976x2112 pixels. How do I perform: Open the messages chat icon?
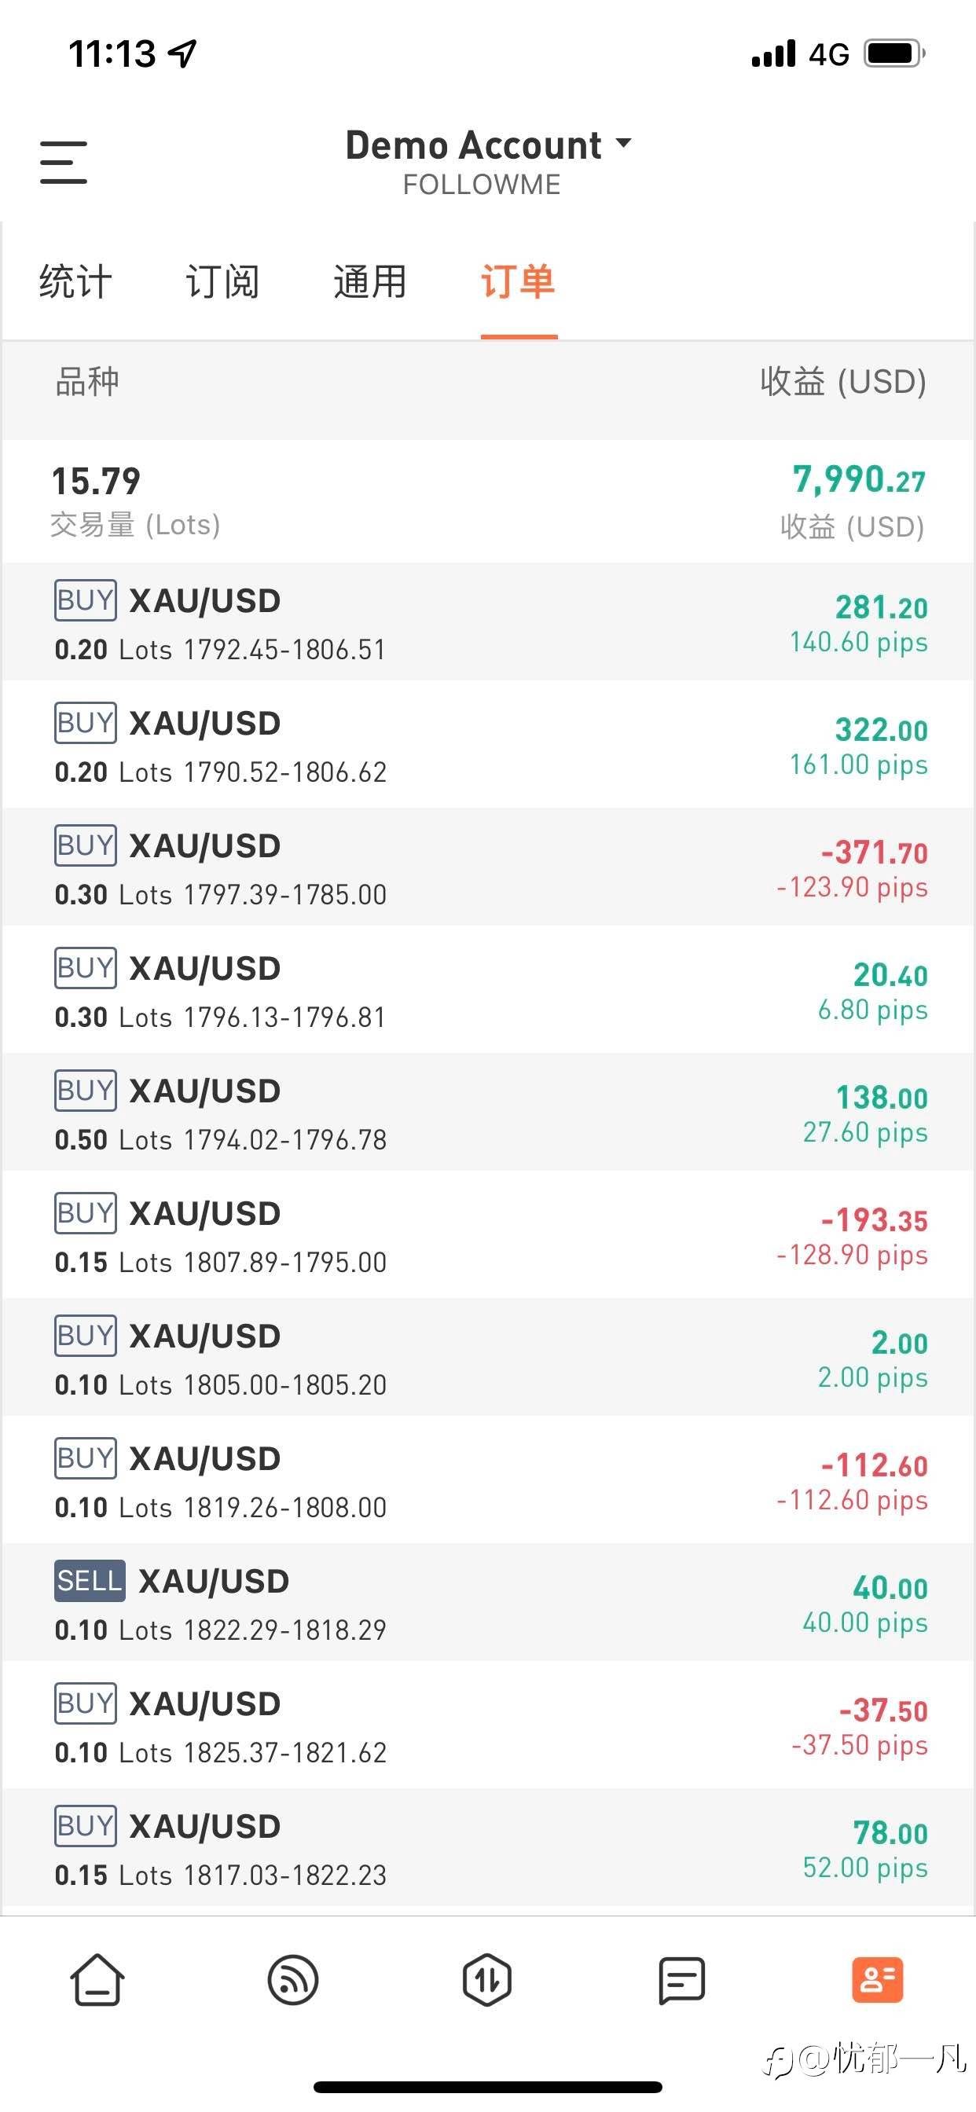(681, 1980)
